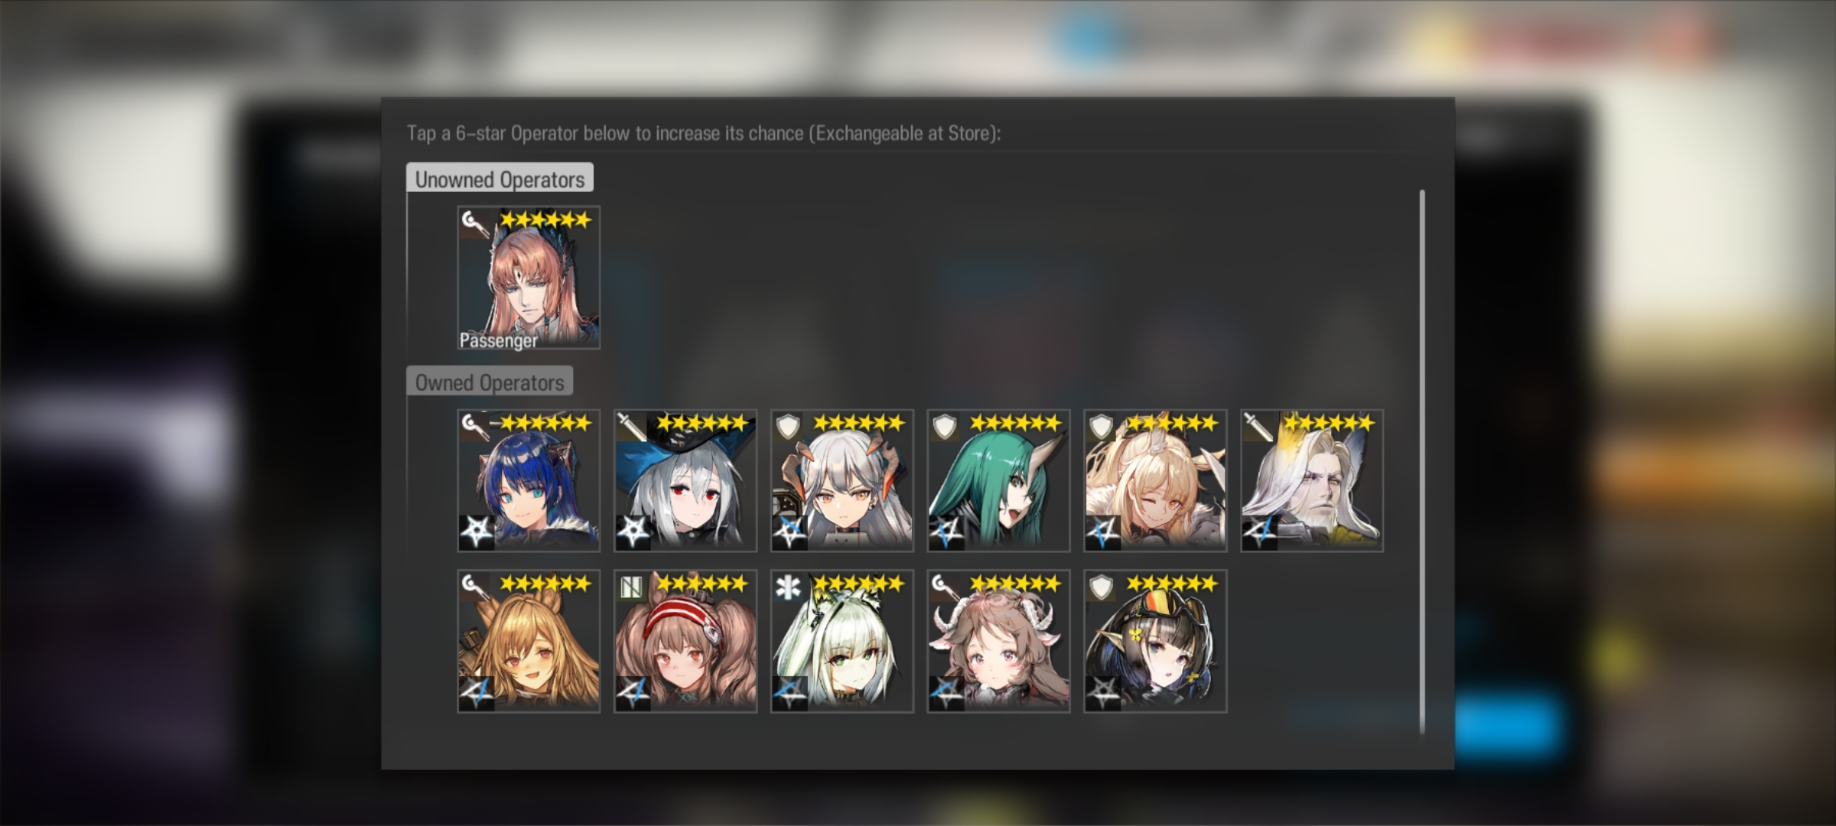
Task: Click the potential icon on Blemishine's blonde card
Action: 1104,532
